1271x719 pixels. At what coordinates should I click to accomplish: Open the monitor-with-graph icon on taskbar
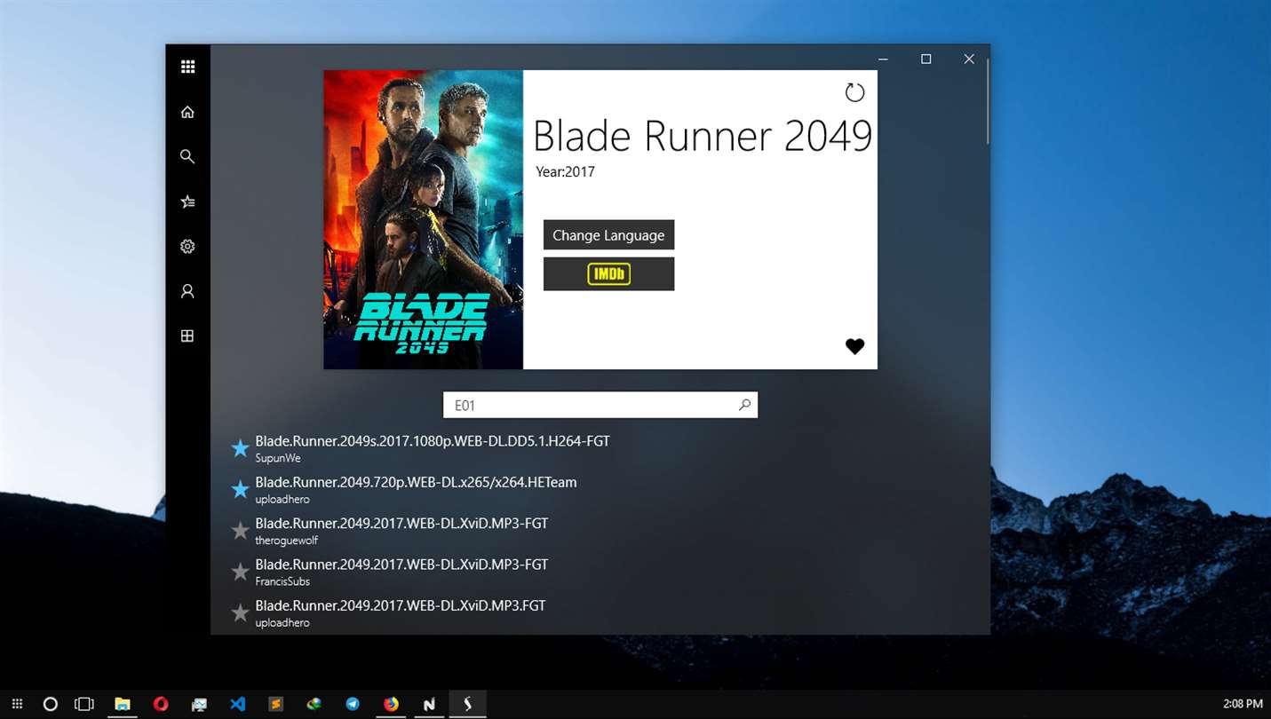199,704
